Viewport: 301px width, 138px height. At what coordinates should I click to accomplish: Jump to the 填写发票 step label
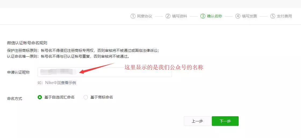[249, 16]
